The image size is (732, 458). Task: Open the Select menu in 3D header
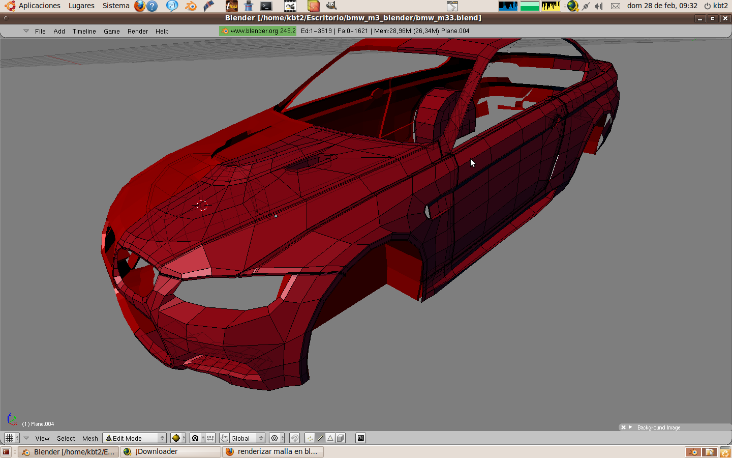coord(66,439)
